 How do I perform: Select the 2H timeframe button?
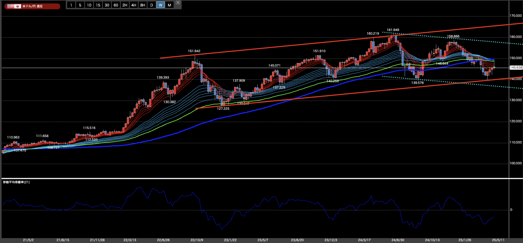pos(125,5)
